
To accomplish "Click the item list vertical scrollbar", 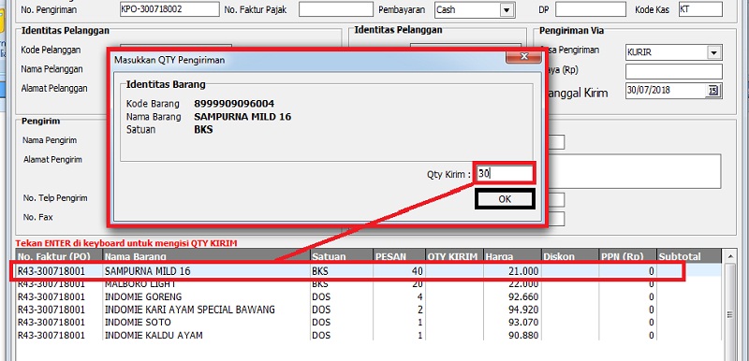I will [729, 305].
